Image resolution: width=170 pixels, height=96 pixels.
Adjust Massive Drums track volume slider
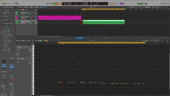pos(30,14)
